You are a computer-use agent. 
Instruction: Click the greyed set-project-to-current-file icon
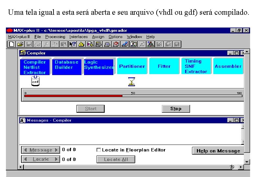tap(142, 44)
